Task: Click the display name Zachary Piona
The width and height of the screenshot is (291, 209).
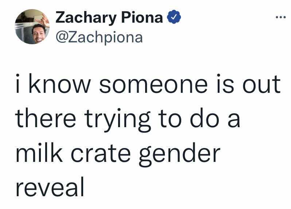Action: tap(109, 18)
